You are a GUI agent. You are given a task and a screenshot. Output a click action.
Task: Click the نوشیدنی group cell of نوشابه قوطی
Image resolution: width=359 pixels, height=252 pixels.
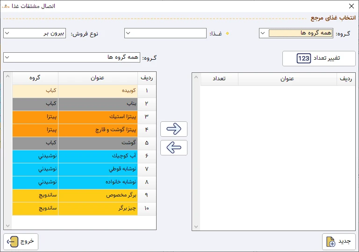(x=35, y=169)
